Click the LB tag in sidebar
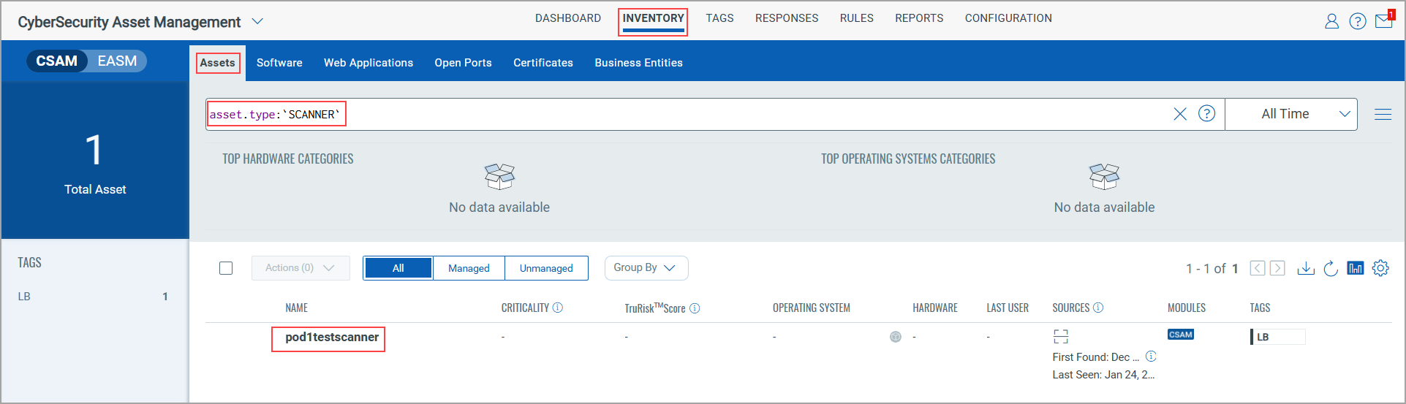The width and height of the screenshot is (1406, 404). click(24, 297)
